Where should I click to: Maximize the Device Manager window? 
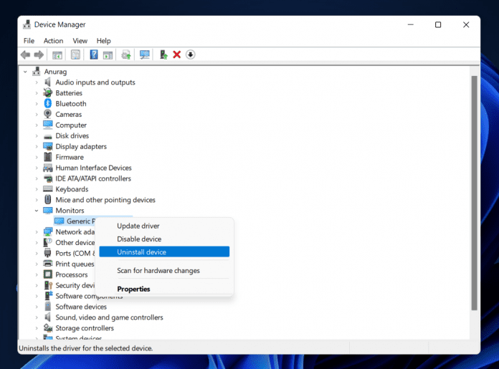[438, 24]
